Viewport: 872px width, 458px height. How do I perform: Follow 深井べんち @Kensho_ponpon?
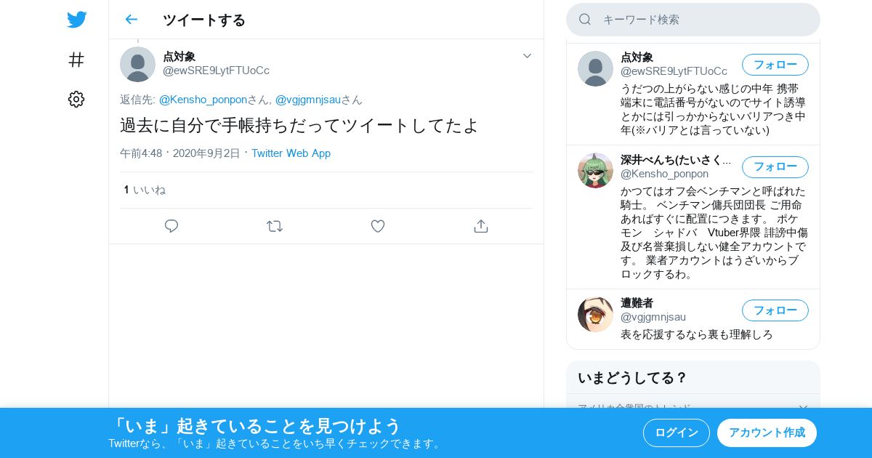click(x=775, y=167)
